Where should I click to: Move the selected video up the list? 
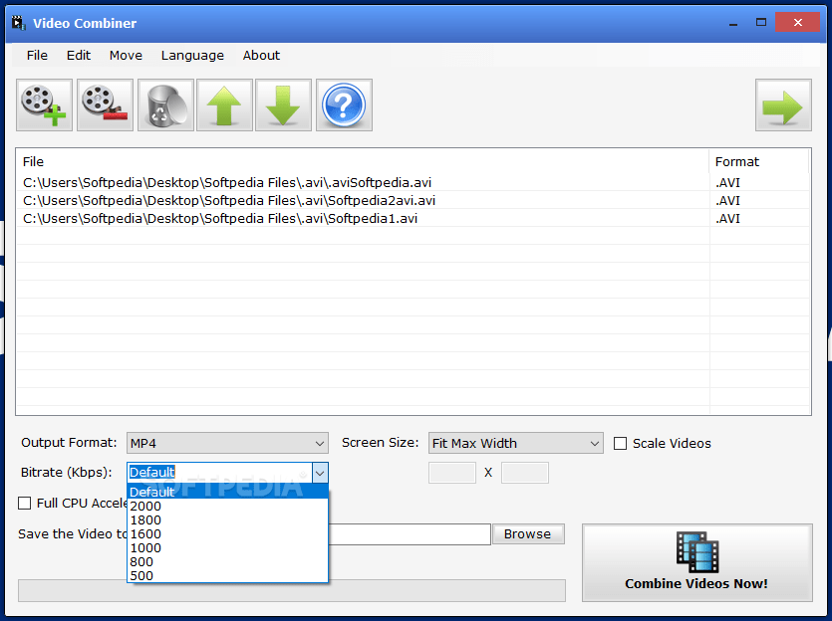pos(224,103)
